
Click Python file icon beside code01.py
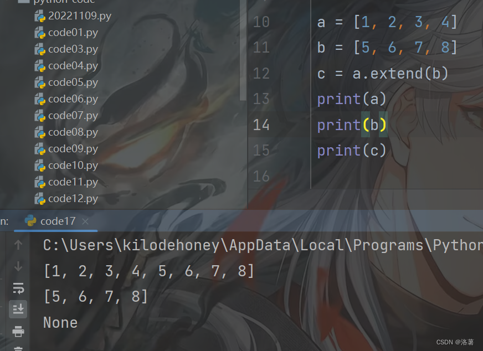pos(40,33)
